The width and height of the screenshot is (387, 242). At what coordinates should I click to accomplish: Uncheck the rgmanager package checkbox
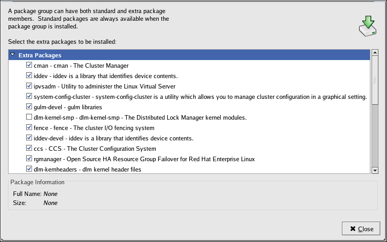tap(29, 159)
